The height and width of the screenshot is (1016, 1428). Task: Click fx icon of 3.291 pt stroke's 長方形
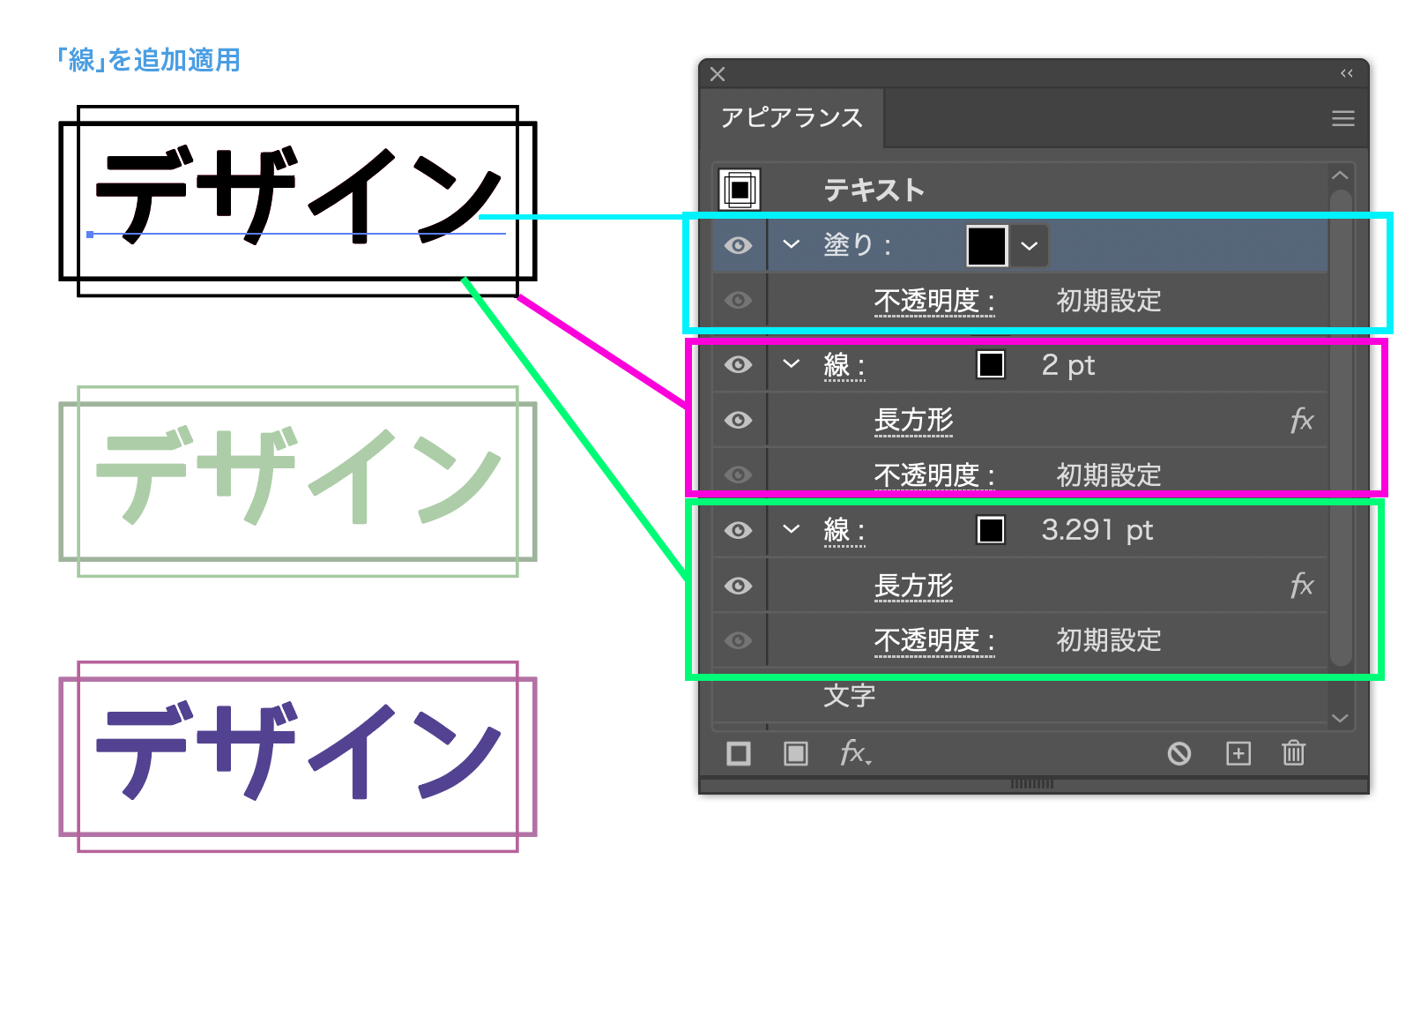coord(1301,585)
